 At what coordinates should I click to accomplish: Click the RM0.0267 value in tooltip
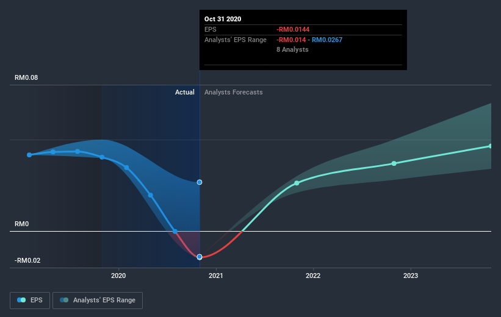327,40
